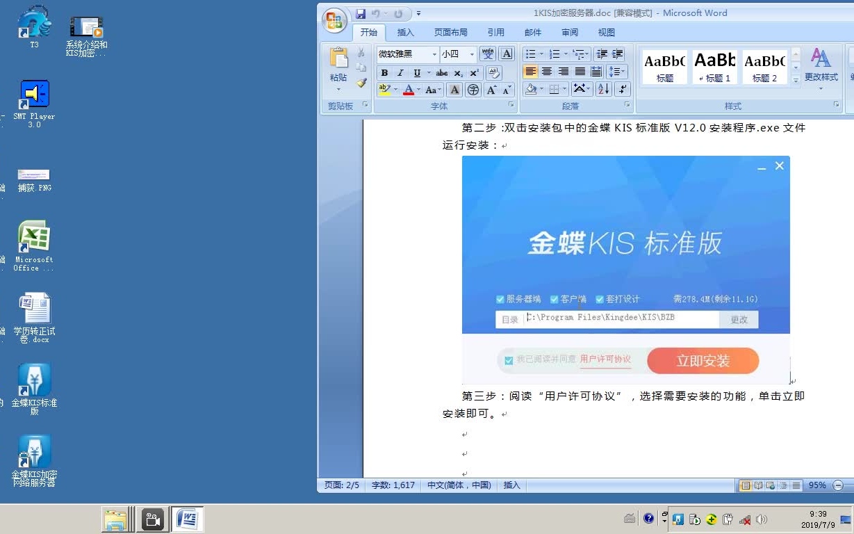Increase paragraph indent
854x534 pixels.
(618, 54)
